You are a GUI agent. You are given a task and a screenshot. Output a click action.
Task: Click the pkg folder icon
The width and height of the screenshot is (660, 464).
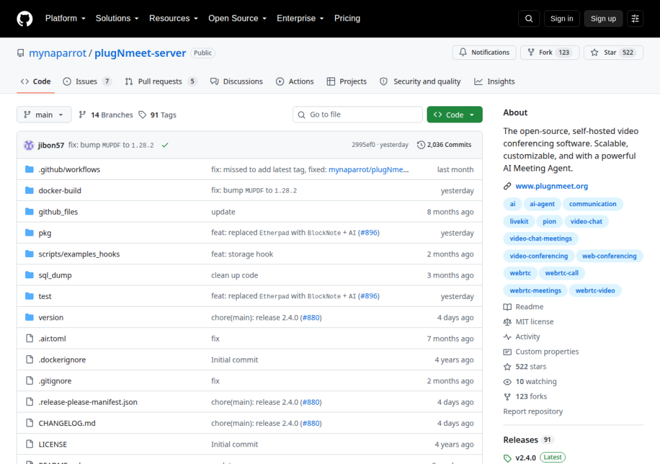(29, 233)
